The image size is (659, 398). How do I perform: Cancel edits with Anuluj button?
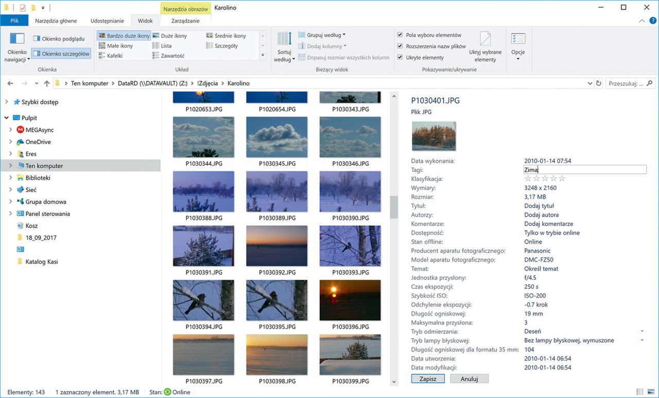[469, 378]
